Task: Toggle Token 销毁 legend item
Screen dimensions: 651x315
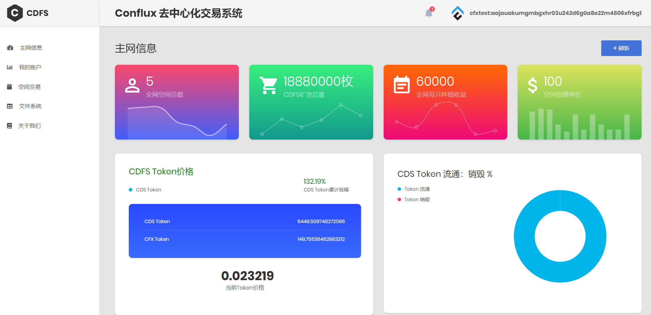Action: [x=417, y=199]
